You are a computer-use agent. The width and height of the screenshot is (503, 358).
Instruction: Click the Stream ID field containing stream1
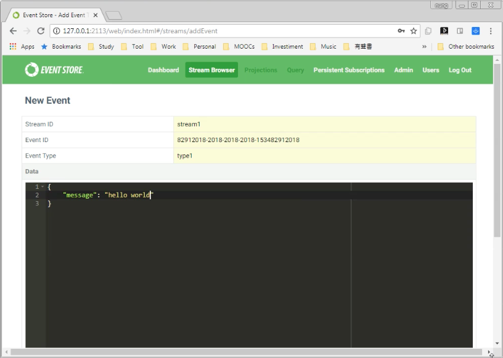325,124
